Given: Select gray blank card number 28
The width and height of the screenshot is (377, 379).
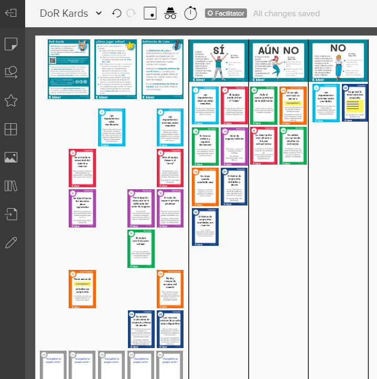Looking at the screenshot, I should 111,365.
